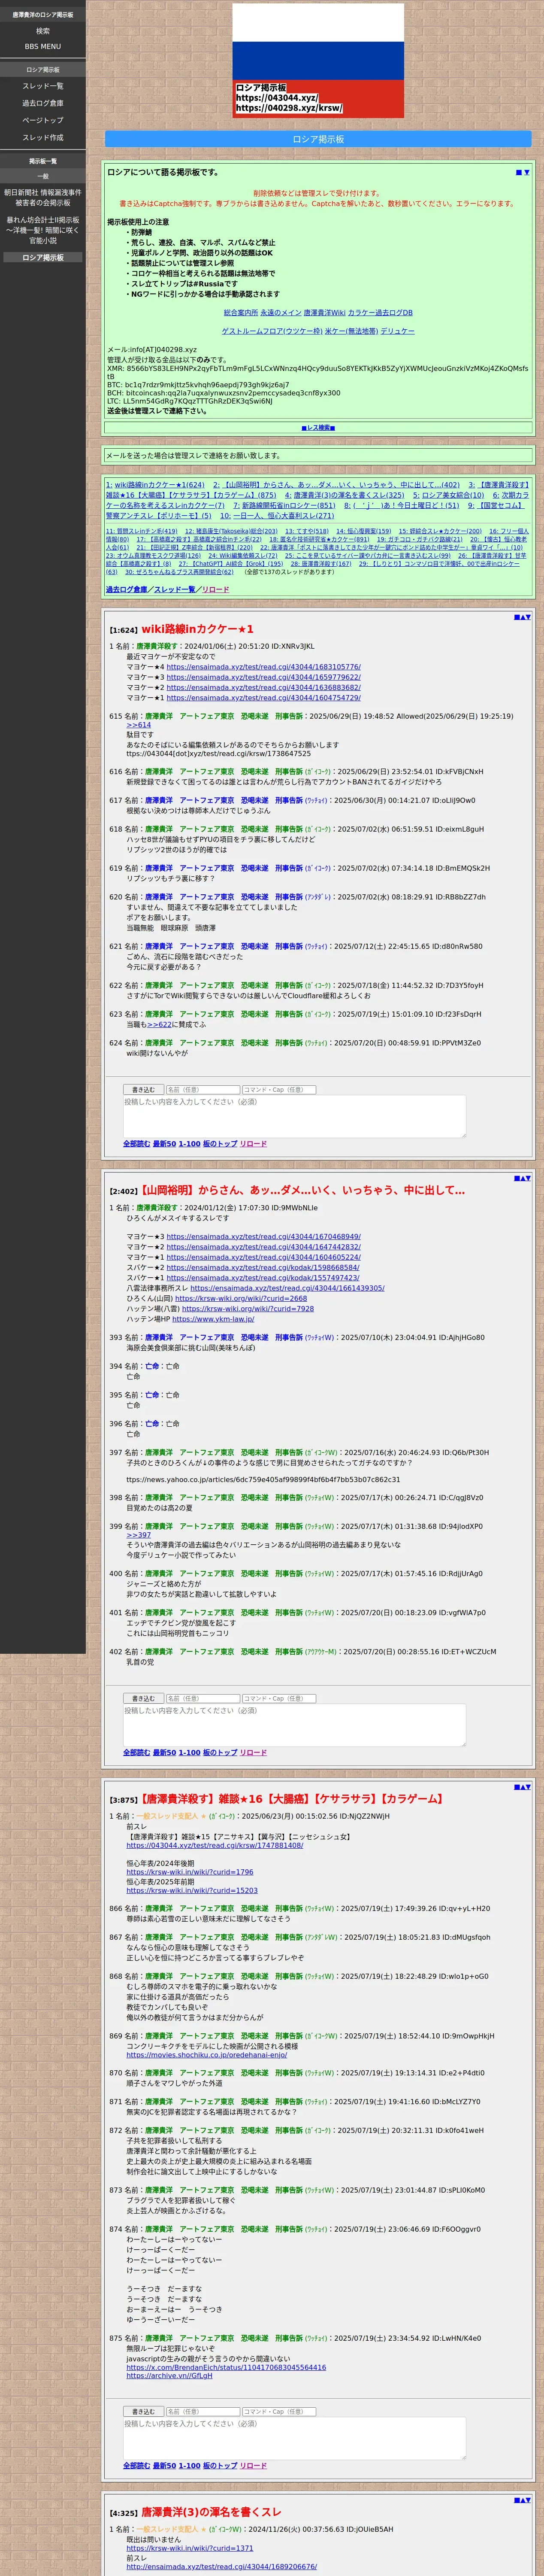Open 検索 in the sidebar
The width and height of the screenshot is (544, 2576).
43,31
